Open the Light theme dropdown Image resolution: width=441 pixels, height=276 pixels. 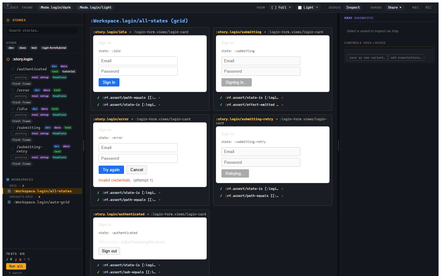(x=308, y=7)
